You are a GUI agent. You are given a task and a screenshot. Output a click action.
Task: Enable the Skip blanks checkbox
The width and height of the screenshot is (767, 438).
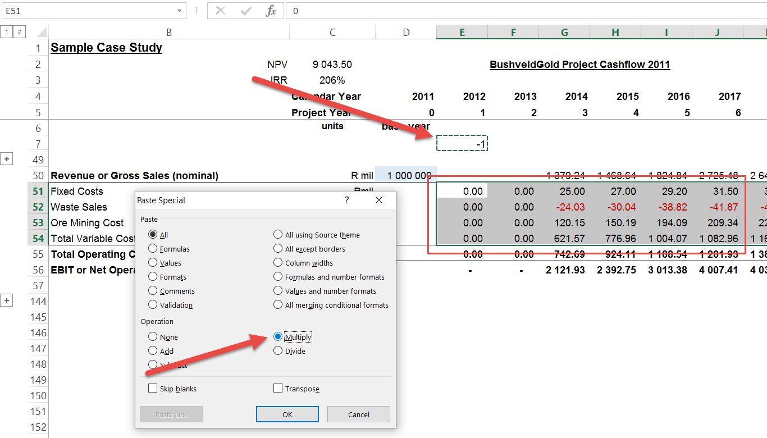[x=173, y=389]
